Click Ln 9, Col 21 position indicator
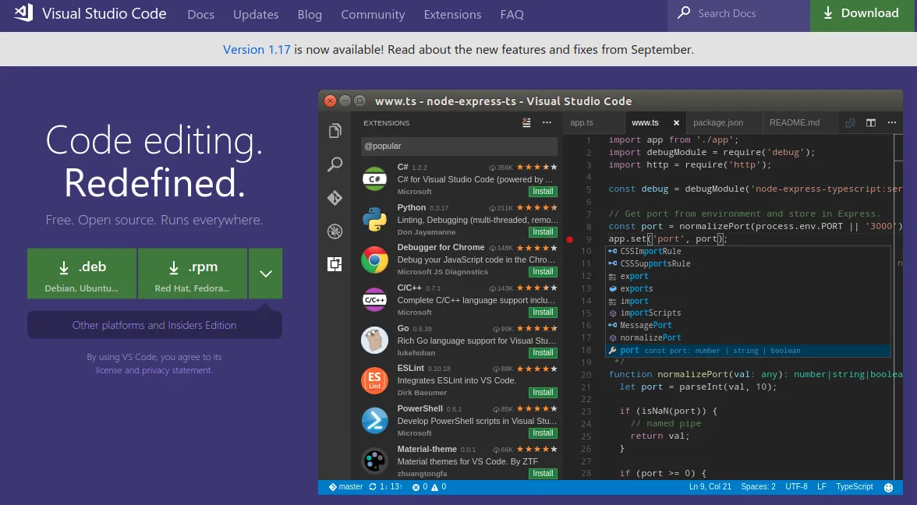 tap(710, 487)
